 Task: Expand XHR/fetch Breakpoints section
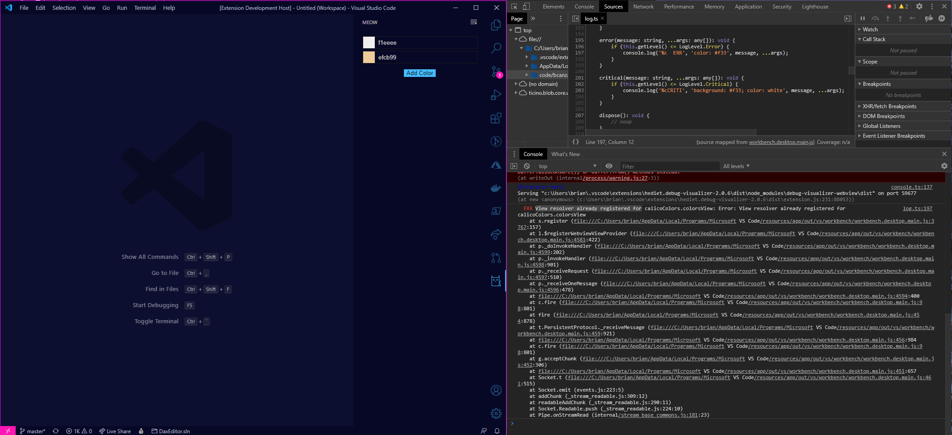point(904,106)
